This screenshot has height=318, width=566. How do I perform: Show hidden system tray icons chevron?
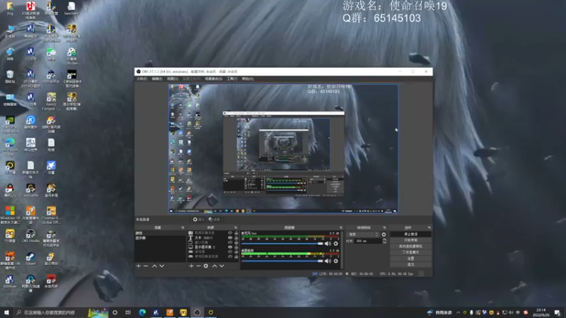(x=458, y=312)
